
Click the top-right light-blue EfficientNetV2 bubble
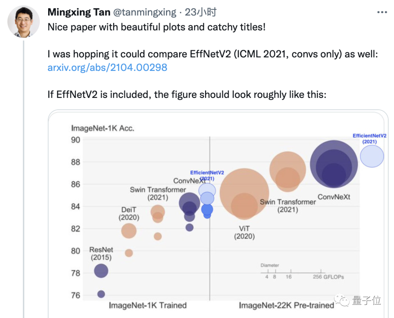[372, 156]
